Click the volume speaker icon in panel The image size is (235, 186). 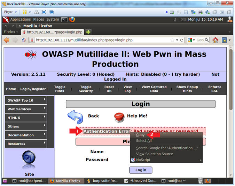(x=175, y=20)
